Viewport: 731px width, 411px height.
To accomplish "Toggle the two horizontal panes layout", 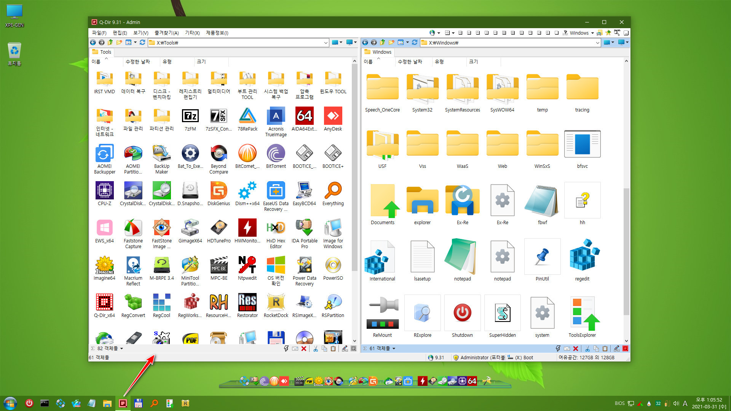I will click(x=495, y=33).
